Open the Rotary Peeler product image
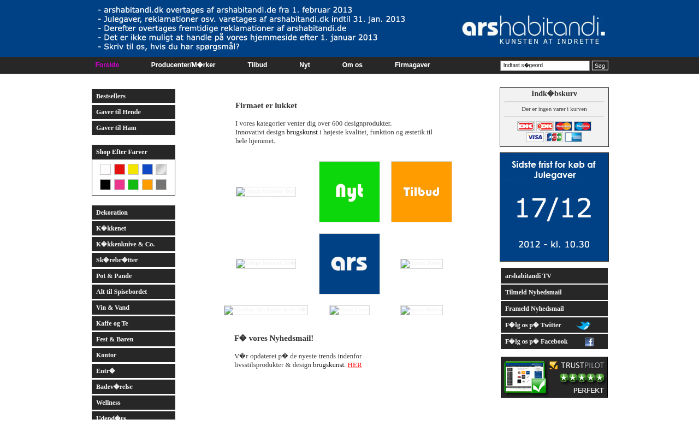The image size is (699, 437). (422, 264)
